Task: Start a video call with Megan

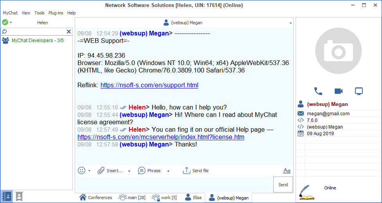Action: pyautogui.click(x=339, y=91)
